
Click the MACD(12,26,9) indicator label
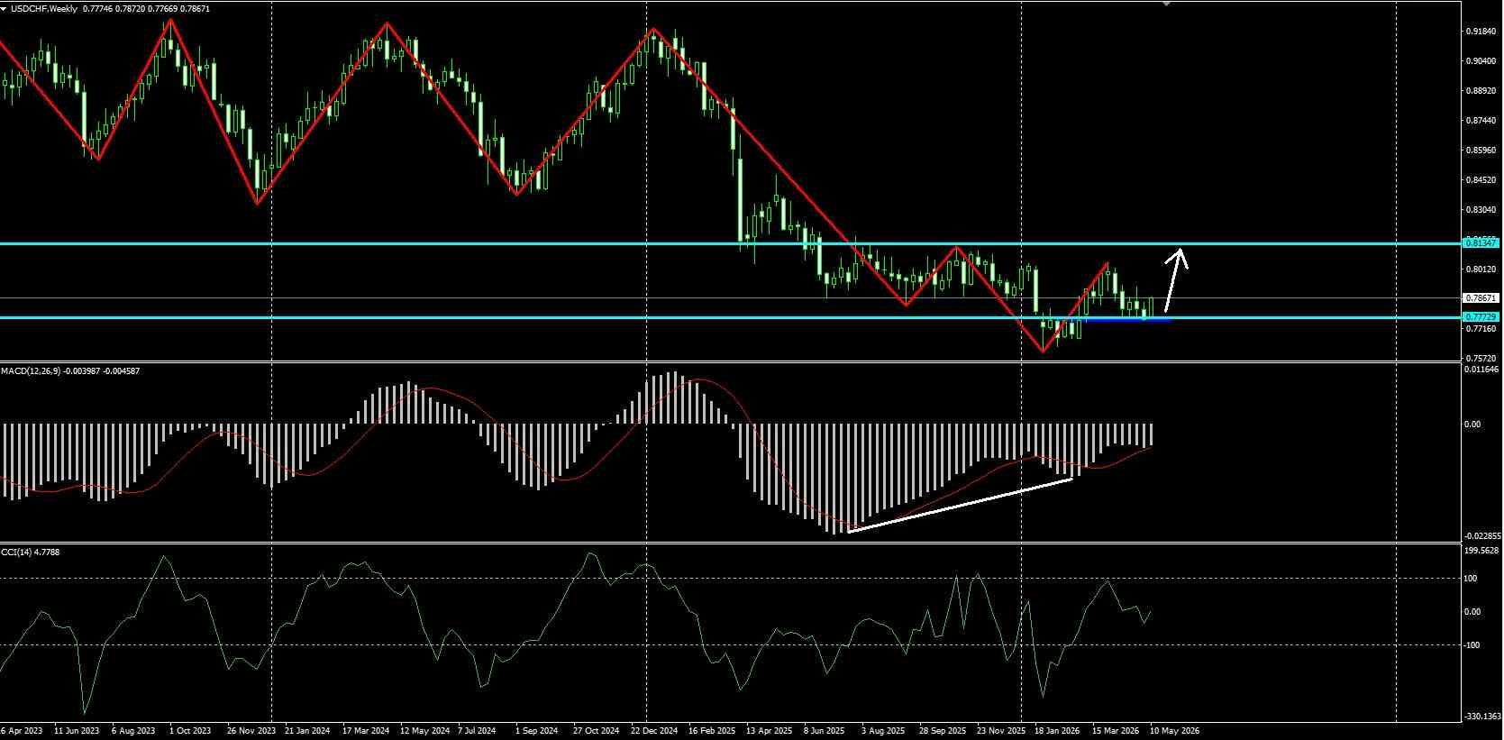(x=31, y=370)
